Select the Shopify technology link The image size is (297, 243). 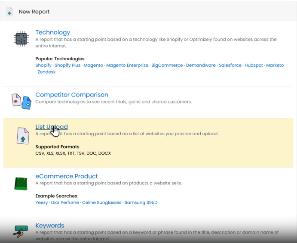click(43, 65)
